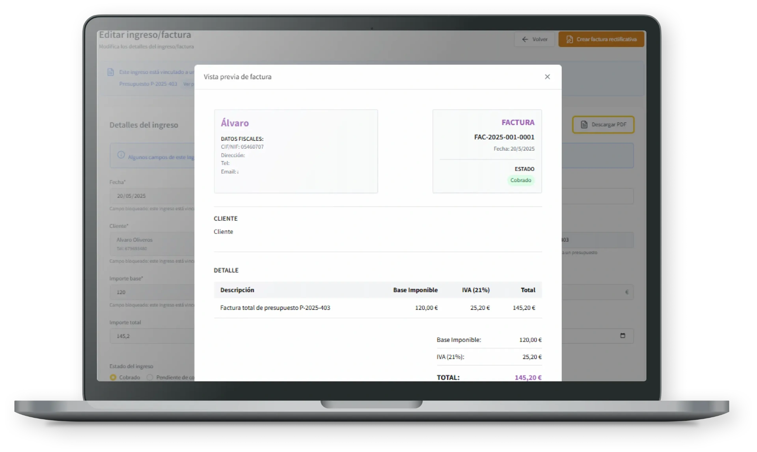This screenshot has height=452, width=757.
Task: Close the invoice preview dialog
Action: pos(547,77)
